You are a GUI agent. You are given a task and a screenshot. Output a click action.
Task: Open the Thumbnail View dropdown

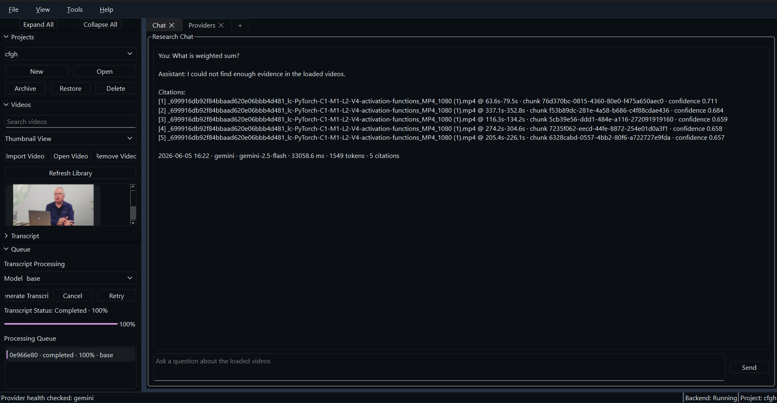pos(70,139)
